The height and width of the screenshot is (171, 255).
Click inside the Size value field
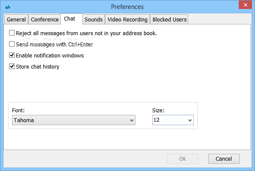click(x=169, y=120)
